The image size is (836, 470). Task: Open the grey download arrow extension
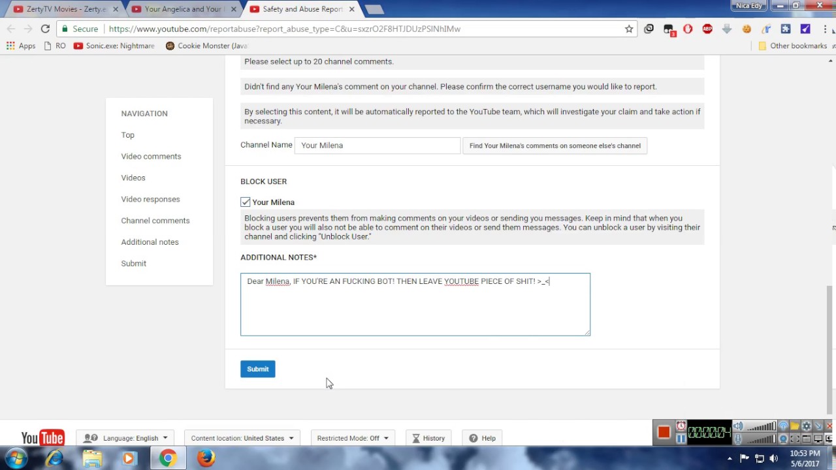point(727,29)
